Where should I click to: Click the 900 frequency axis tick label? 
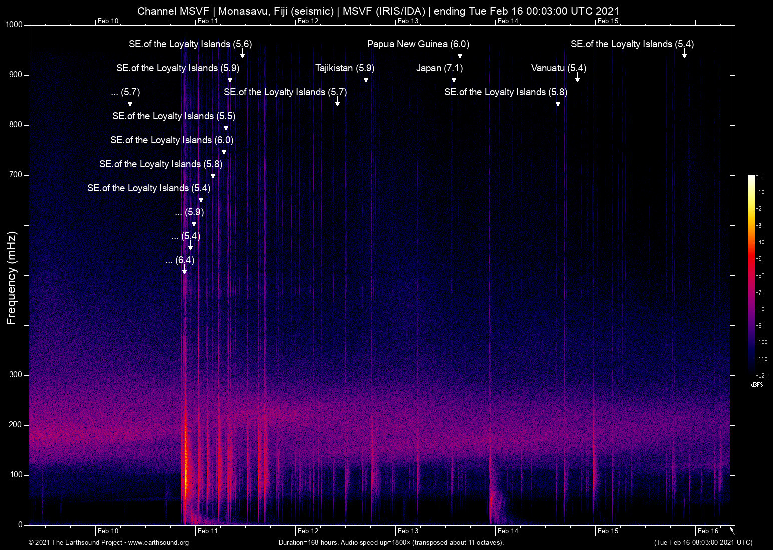tap(16, 75)
